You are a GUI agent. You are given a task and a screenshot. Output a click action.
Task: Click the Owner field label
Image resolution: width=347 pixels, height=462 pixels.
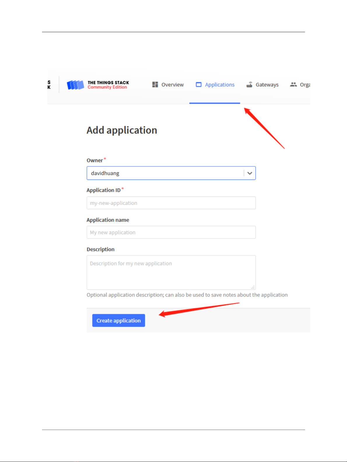click(x=95, y=160)
